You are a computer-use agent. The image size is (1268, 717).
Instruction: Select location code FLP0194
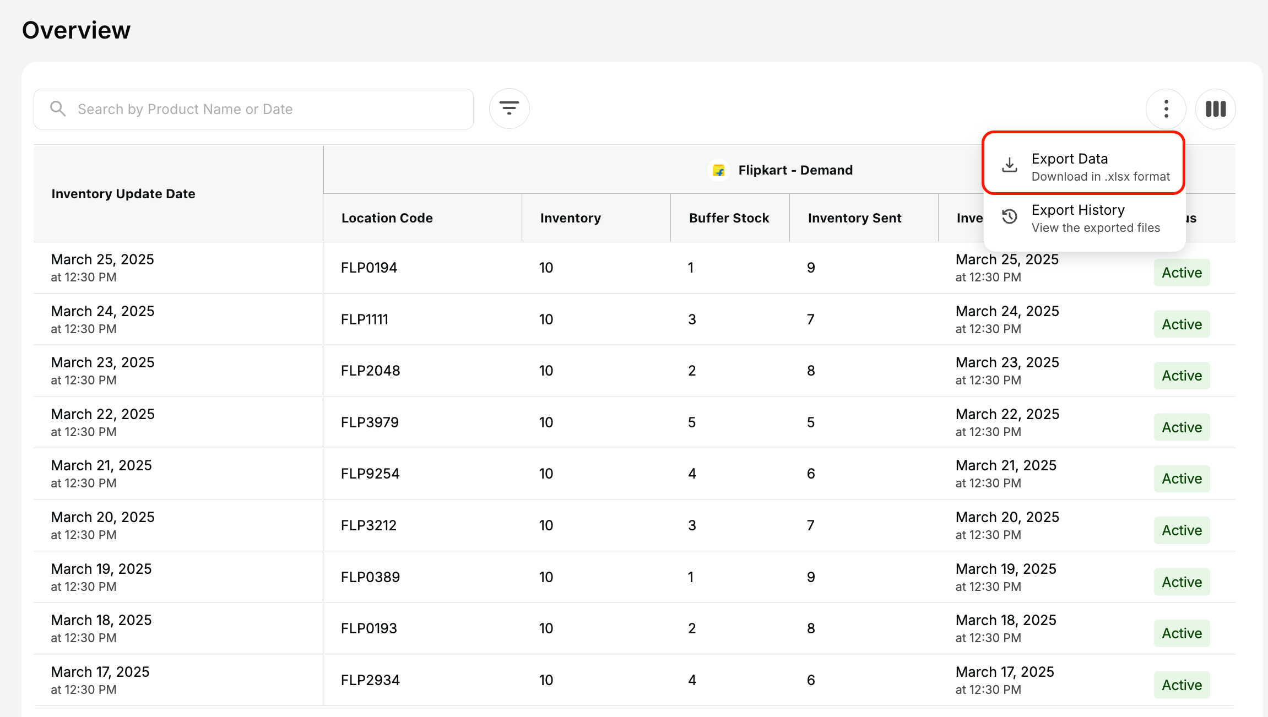coord(369,268)
